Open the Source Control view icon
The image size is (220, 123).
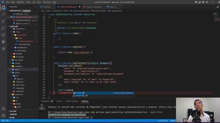(x=3, y=21)
